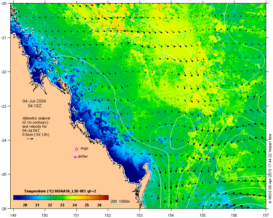This screenshot has width=273, height=218.
Task: Click the latitude axis label -24
Action: pyautogui.click(x=4, y=140)
